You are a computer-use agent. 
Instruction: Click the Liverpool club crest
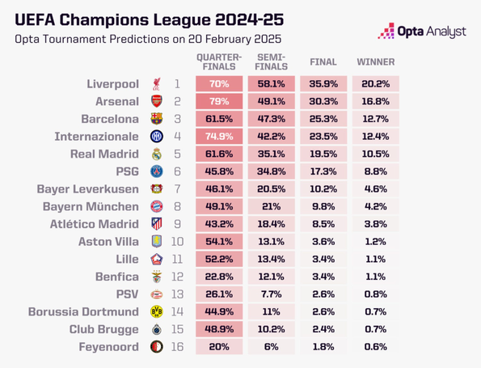[x=157, y=84]
